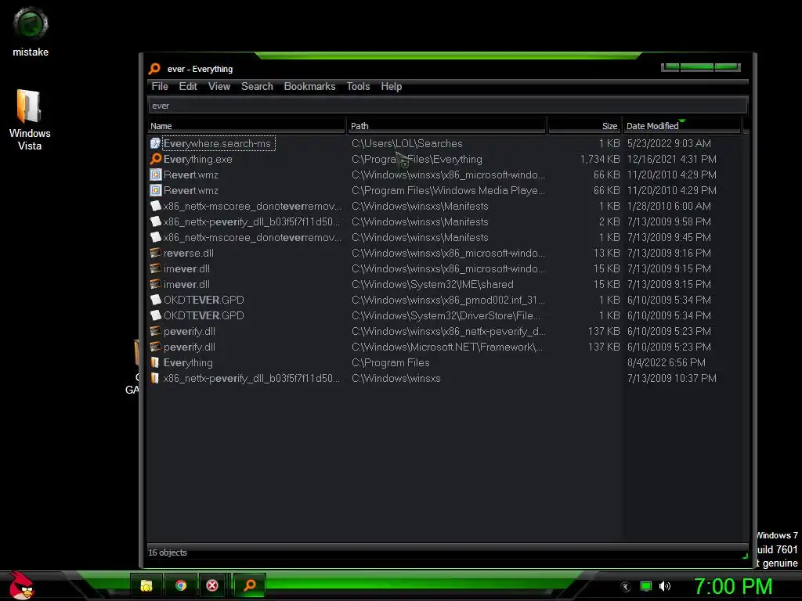Select the 'Everything.exe' file name
The width and height of the screenshot is (802, 601).
pos(197,159)
